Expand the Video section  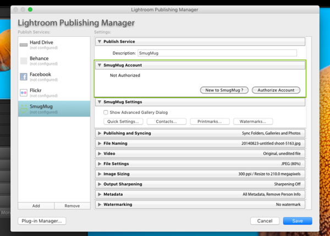click(100, 153)
